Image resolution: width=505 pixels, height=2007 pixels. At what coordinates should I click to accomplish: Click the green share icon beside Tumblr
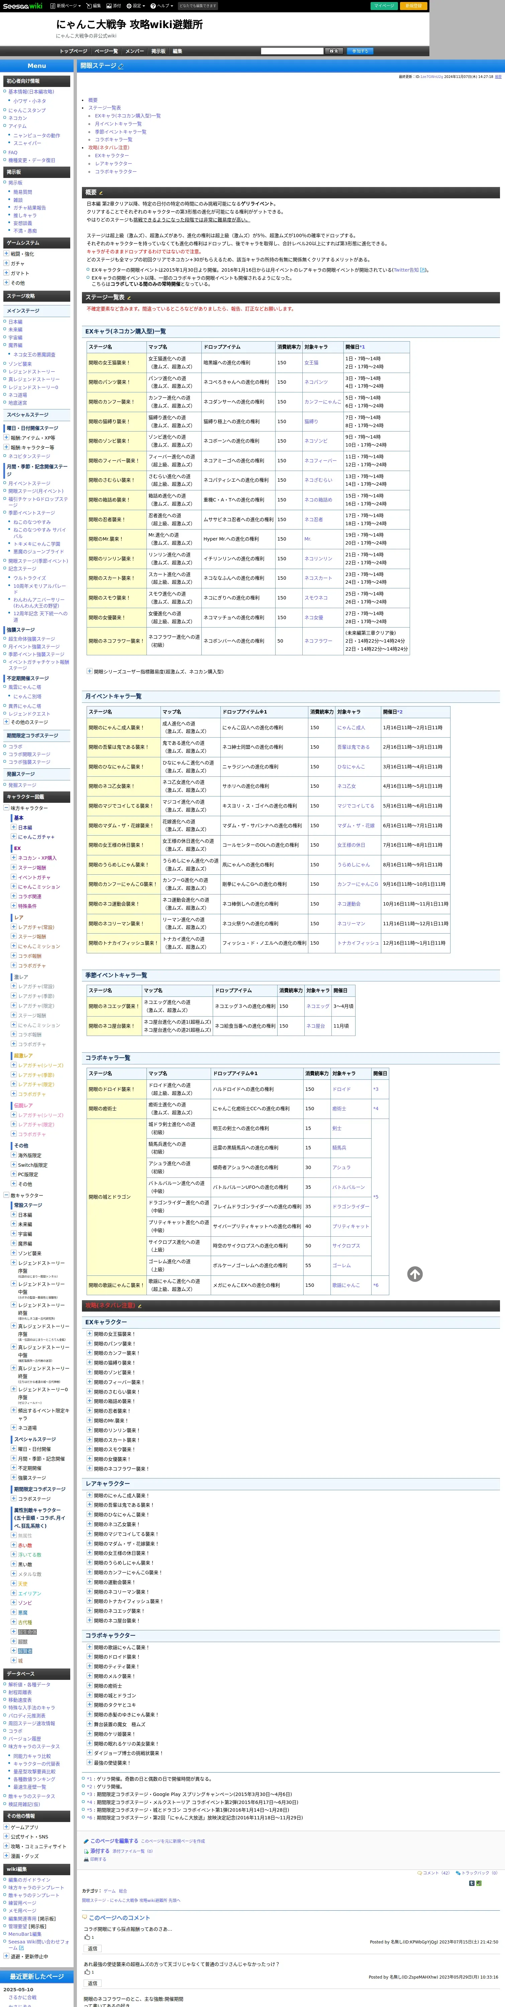[x=479, y=1883]
